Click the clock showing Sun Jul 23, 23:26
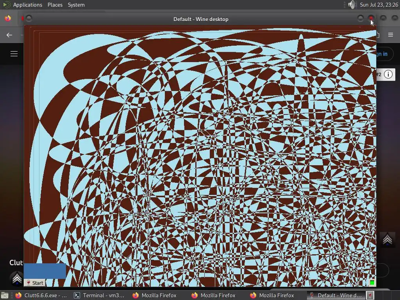 379,5
